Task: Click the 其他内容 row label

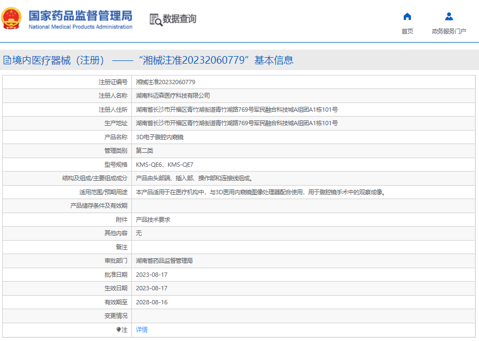Action: click(116, 233)
